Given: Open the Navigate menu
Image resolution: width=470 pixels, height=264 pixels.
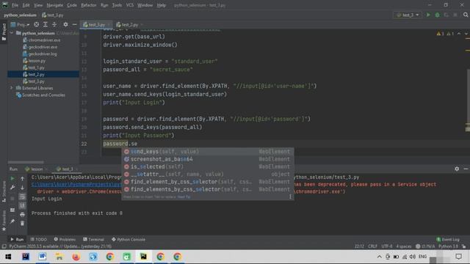Looking at the screenshot, I should pyautogui.click(x=55, y=5).
